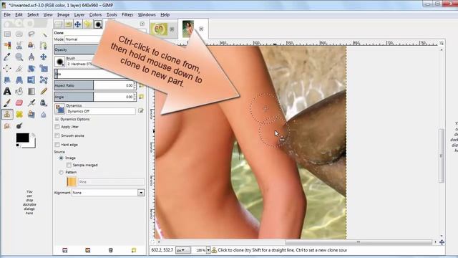This screenshot has width=458, height=258.
Task: Select the Rectangle Select tool
Action: 7,34
